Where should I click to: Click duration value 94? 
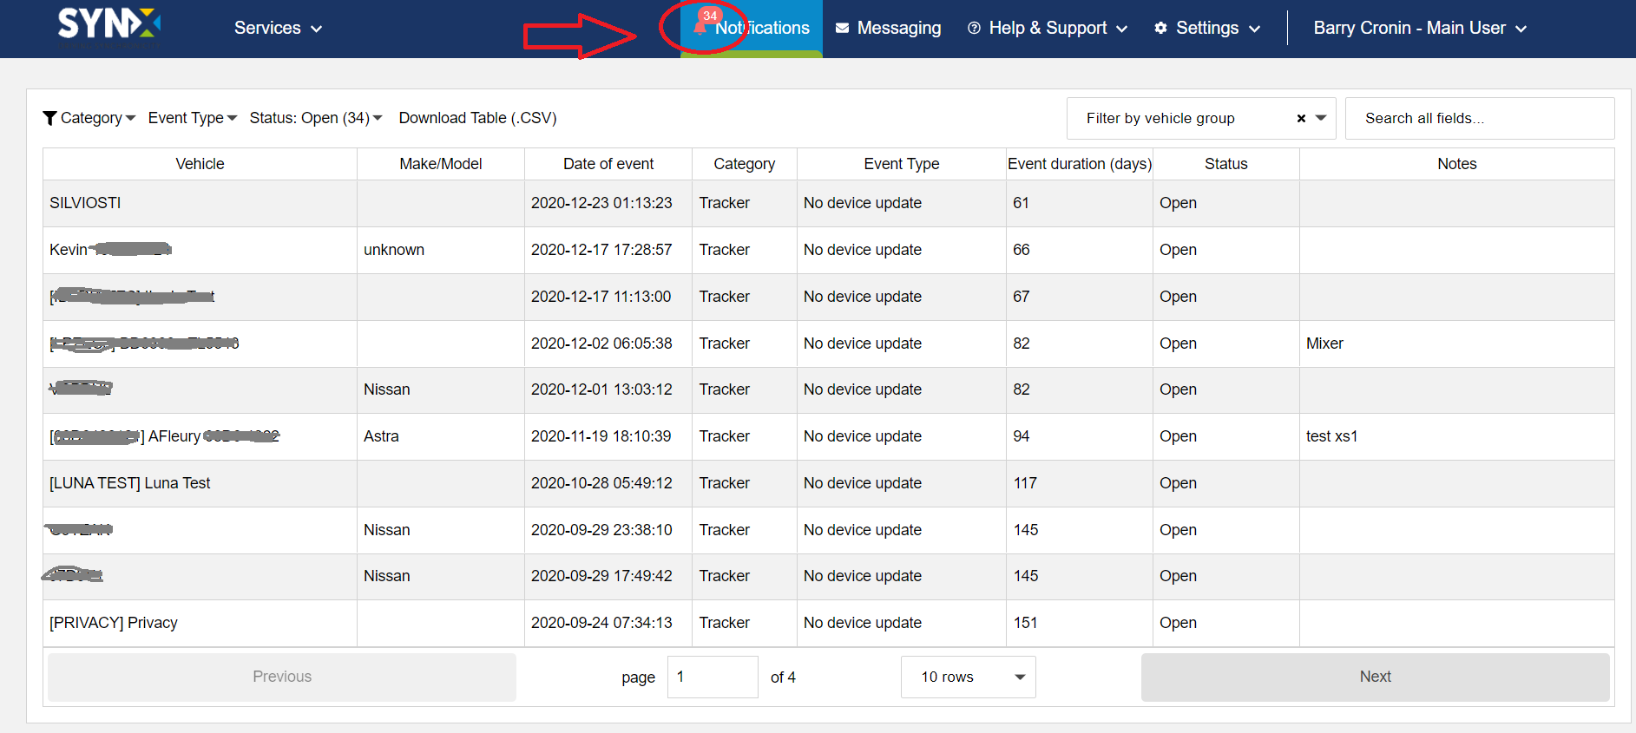[x=1021, y=436]
